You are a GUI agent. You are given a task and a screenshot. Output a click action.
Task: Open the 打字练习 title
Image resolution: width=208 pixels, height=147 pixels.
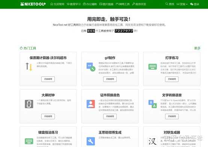point(172,58)
